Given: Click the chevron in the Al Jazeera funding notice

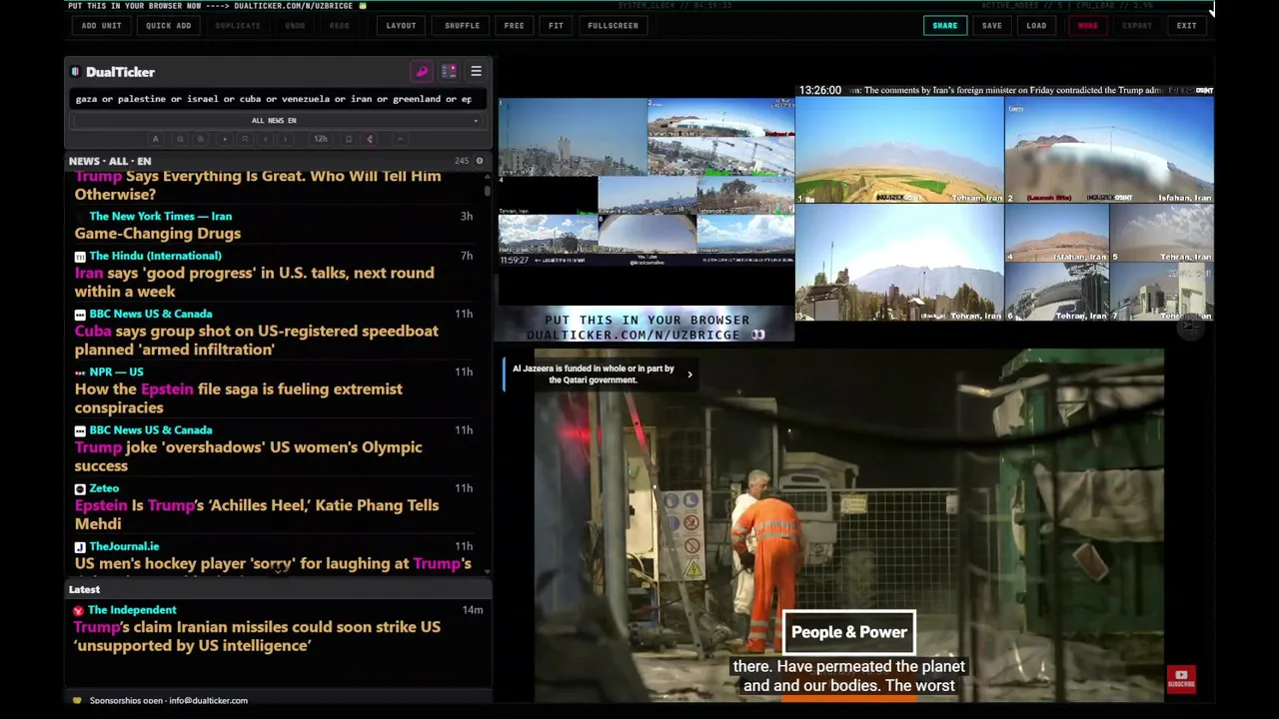Looking at the screenshot, I should coord(689,374).
